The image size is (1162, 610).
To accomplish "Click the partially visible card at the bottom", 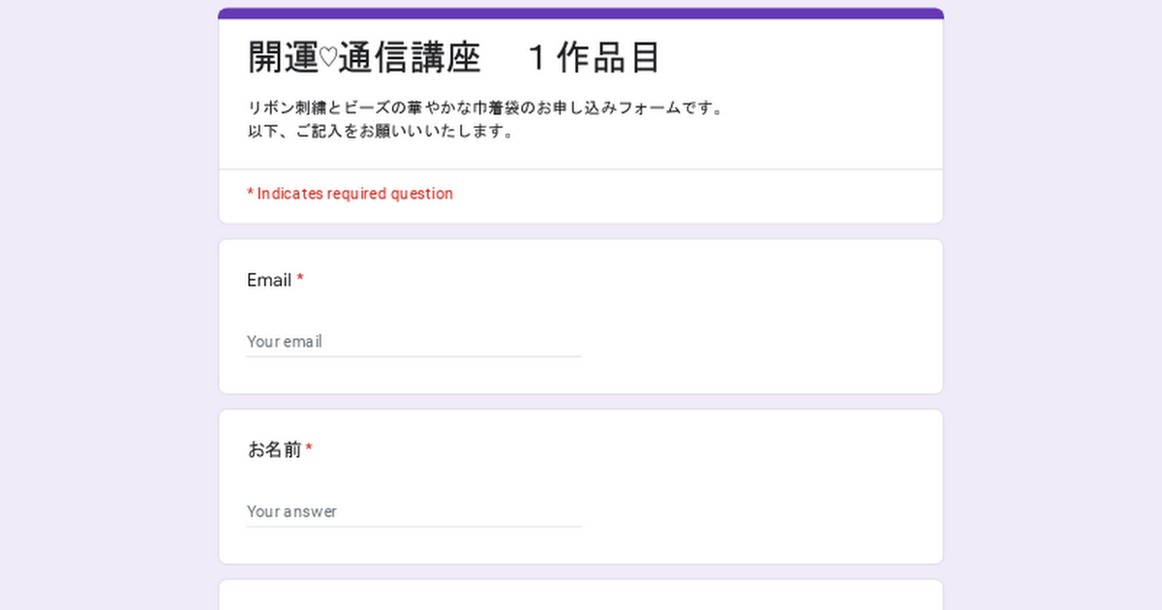I will (581, 595).
